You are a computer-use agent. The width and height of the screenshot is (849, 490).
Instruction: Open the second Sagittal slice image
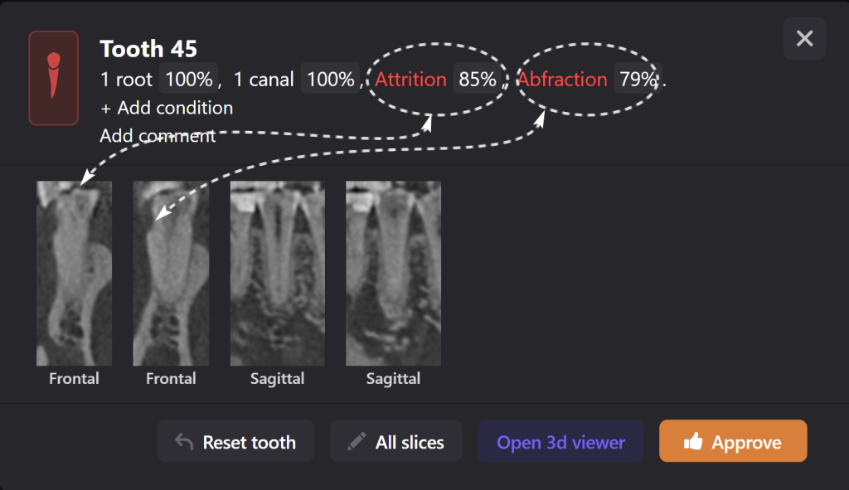[x=393, y=274]
